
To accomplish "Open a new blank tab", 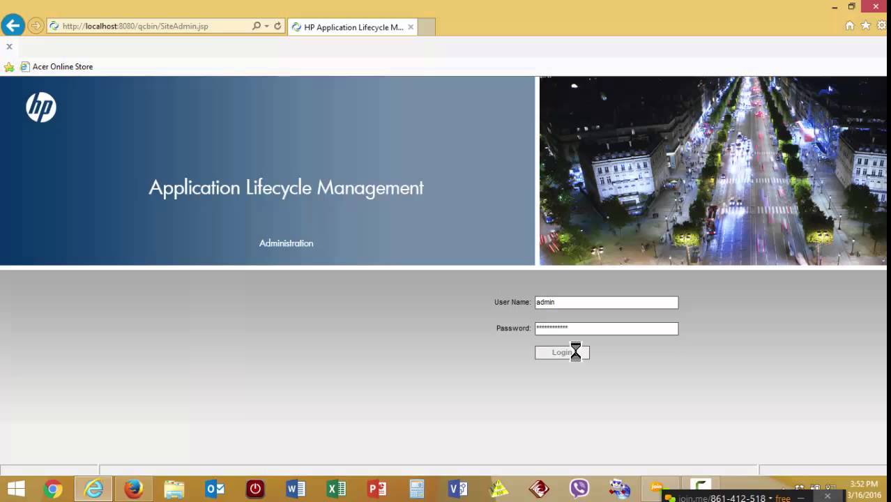I will click(x=427, y=27).
